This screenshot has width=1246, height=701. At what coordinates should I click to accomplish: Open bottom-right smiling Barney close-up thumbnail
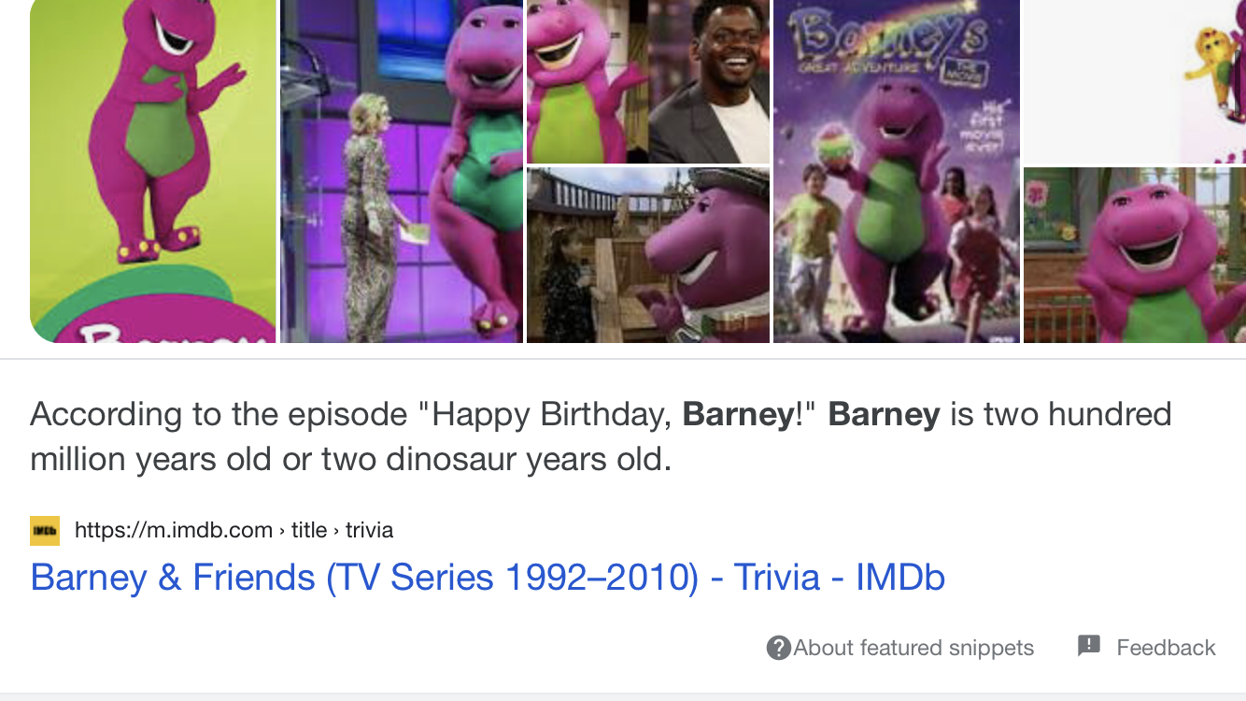1134,255
